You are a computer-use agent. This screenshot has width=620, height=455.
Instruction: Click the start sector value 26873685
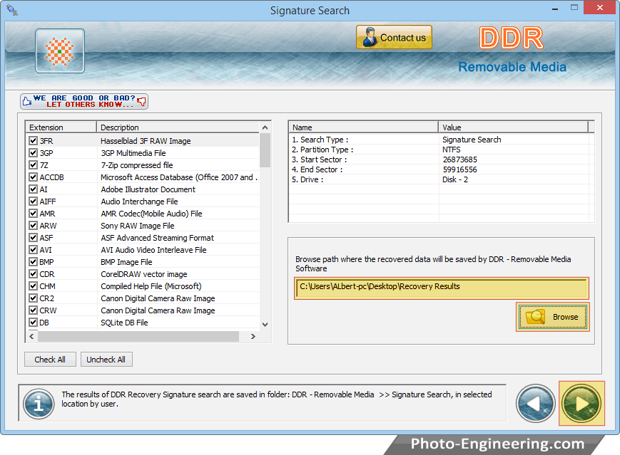pyautogui.click(x=460, y=159)
